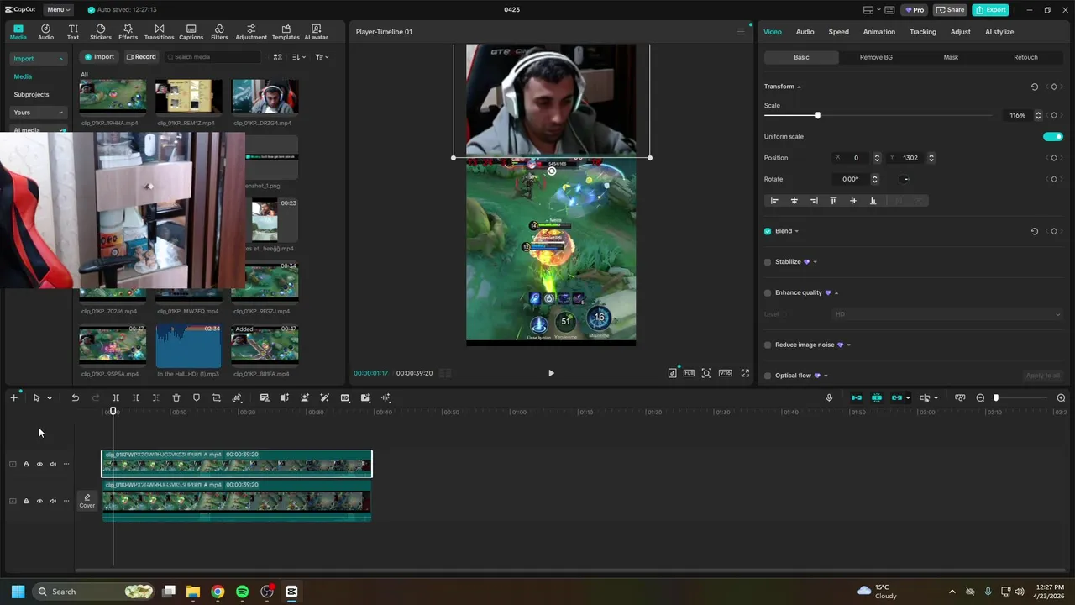Zoom out the timeline with minus magnifier
Image resolution: width=1075 pixels, height=605 pixels.
point(980,398)
